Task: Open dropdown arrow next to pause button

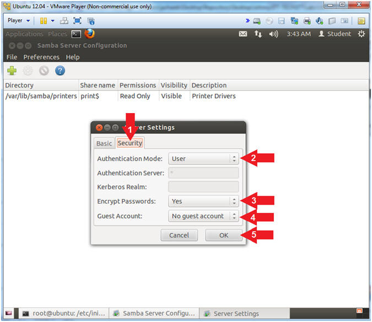Action: (53, 21)
